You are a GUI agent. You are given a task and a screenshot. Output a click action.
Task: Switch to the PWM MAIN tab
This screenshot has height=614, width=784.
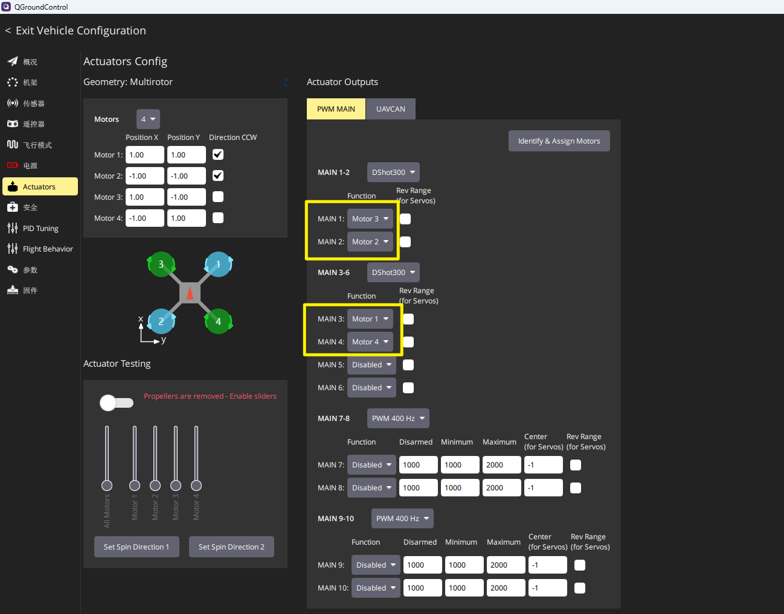coord(336,109)
